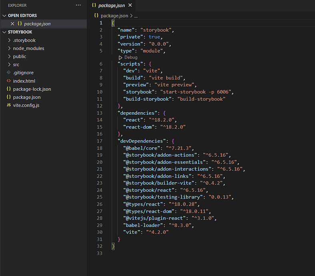This screenshot has height=276, width=315.
Task: Click the closing brace on line 32
Action: (x=113, y=246)
